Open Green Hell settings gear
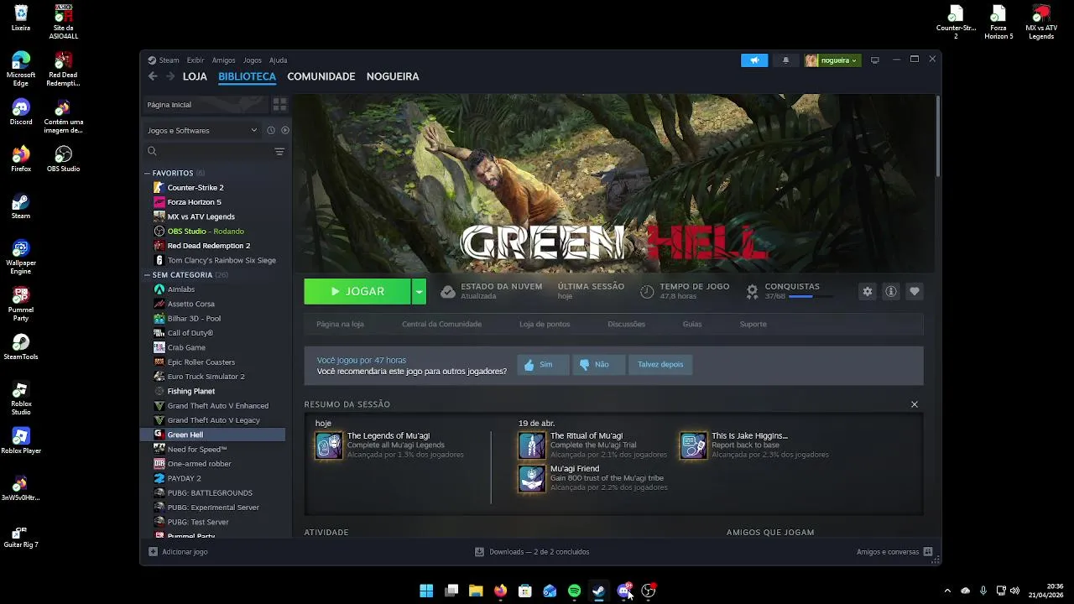 pos(868,291)
